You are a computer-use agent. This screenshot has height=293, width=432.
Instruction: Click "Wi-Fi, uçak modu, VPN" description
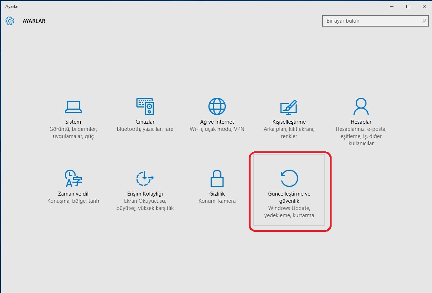click(x=217, y=129)
